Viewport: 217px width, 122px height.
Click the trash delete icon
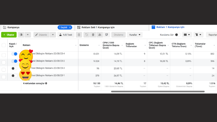pyautogui.click(x=93, y=35)
